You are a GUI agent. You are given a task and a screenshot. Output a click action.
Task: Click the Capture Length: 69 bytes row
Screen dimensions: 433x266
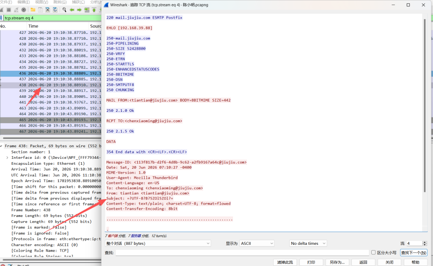[x=51, y=222]
